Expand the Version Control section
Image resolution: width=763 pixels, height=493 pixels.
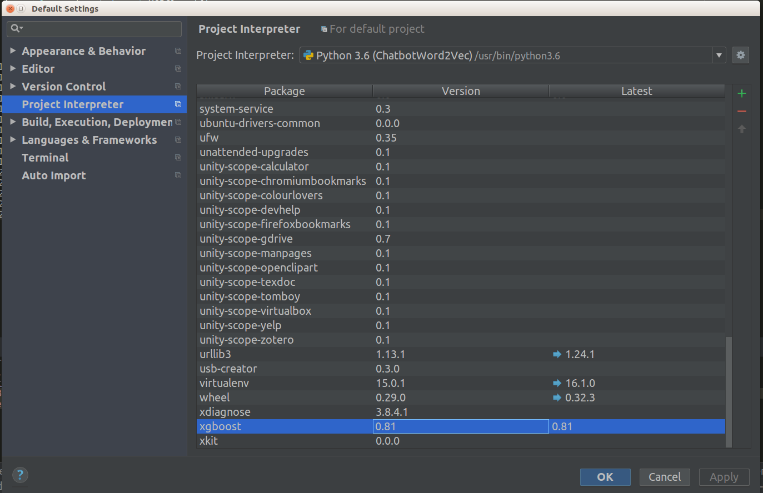point(13,86)
